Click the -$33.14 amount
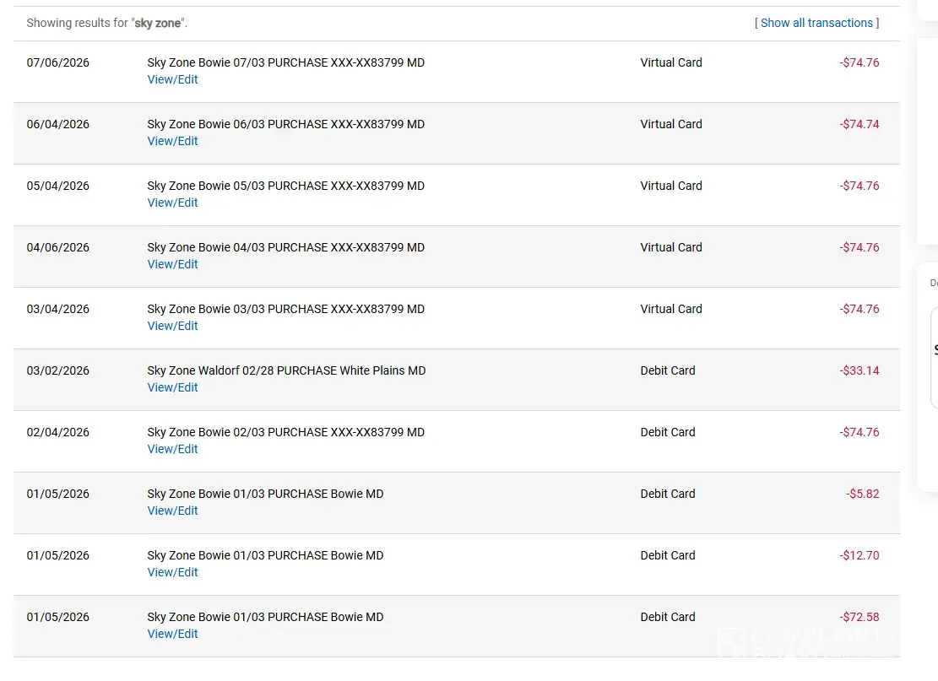The image size is (938, 681). (x=859, y=370)
